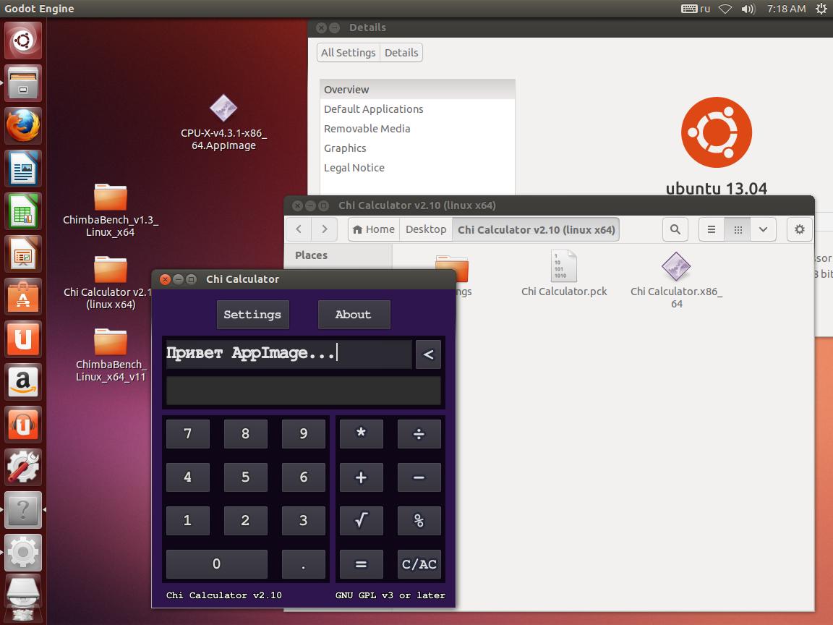This screenshot has height=625, width=833.
Task: Click calculator C/AC clear button
Action: point(419,564)
